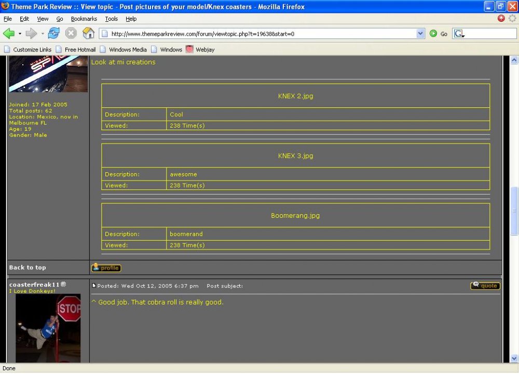Open the user profile button

pyautogui.click(x=106, y=268)
